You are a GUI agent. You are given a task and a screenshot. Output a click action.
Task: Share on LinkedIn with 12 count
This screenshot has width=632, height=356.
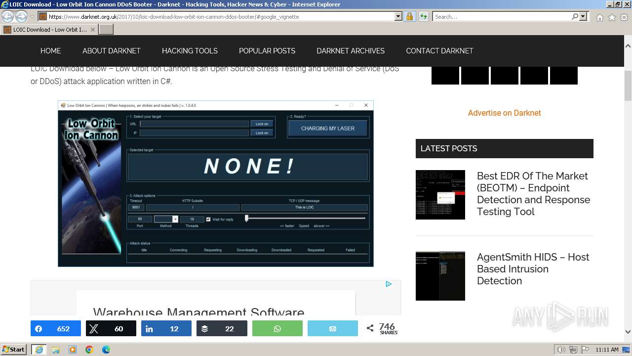click(x=166, y=328)
